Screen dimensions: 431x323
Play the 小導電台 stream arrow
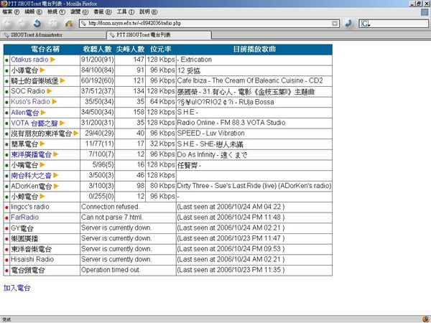click(42, 70)
